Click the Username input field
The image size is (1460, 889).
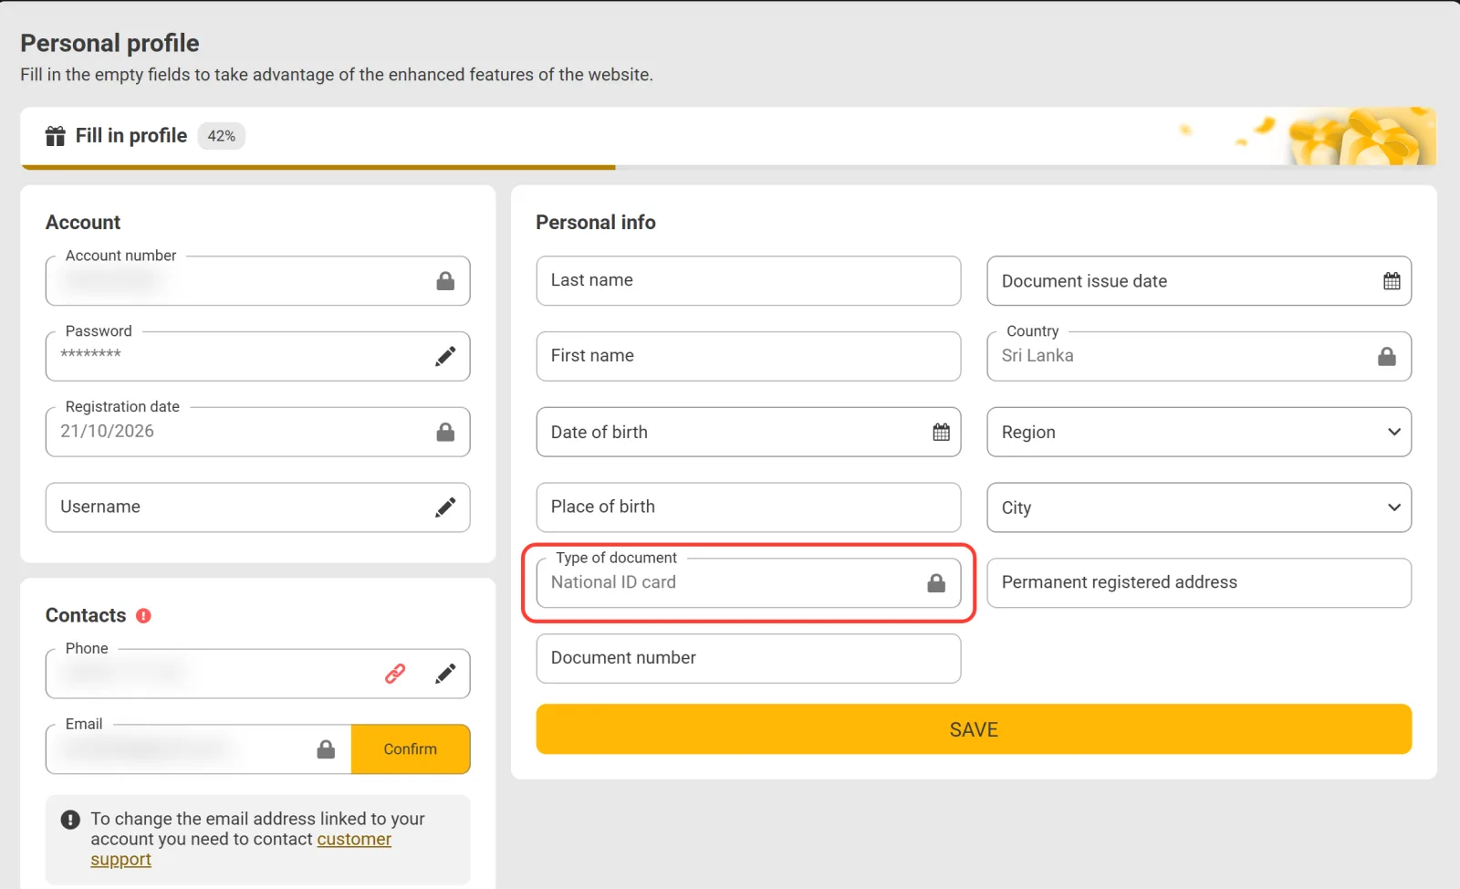pyautogui.click(x=257, y=507)
